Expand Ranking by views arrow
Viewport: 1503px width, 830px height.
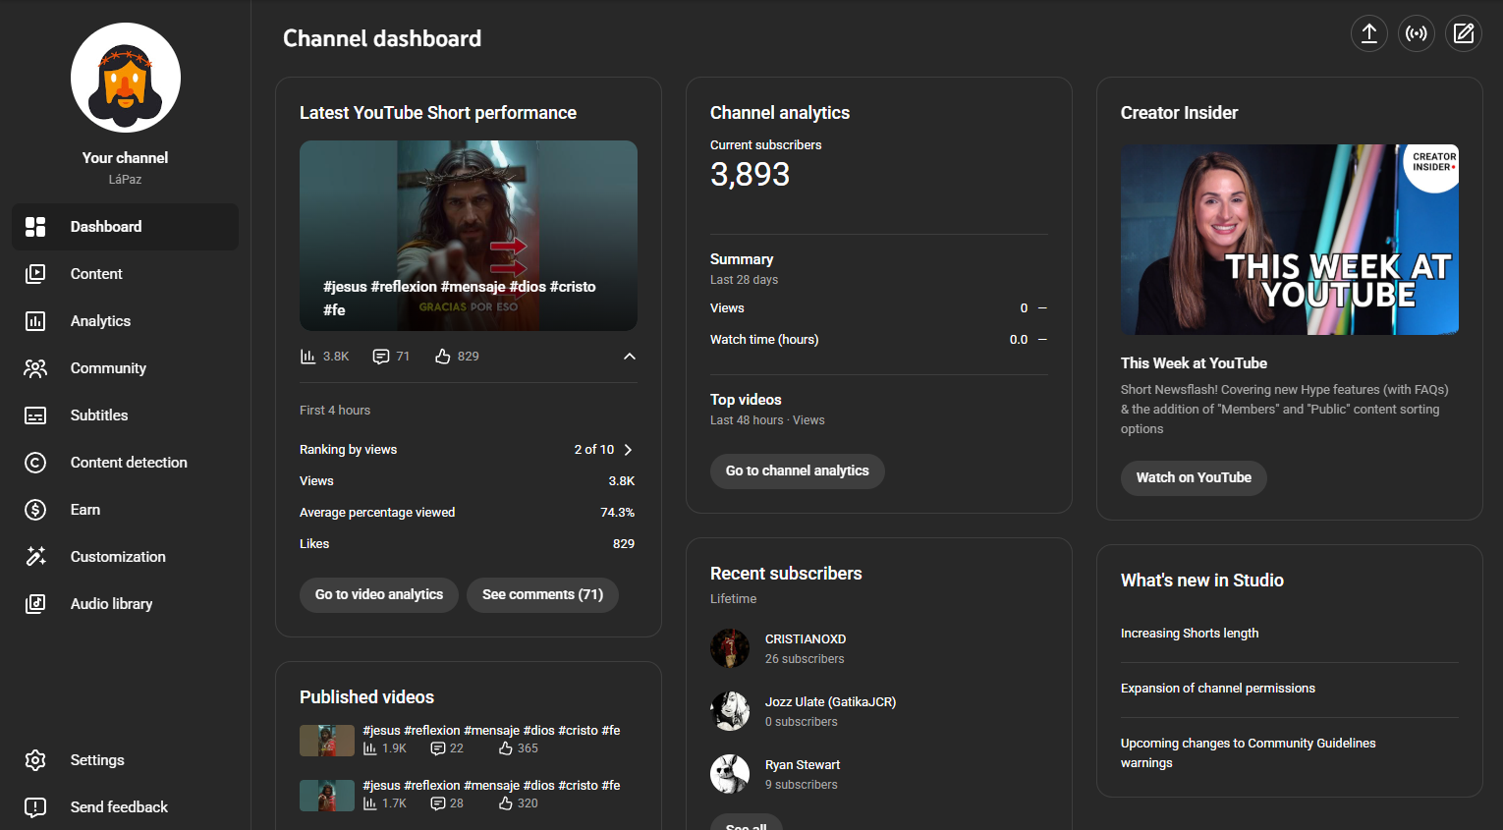[628, 450]
